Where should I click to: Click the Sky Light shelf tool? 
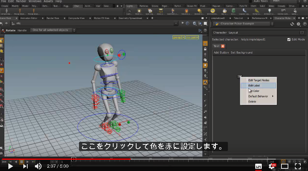pyautogui.click(x=225, y=11)
